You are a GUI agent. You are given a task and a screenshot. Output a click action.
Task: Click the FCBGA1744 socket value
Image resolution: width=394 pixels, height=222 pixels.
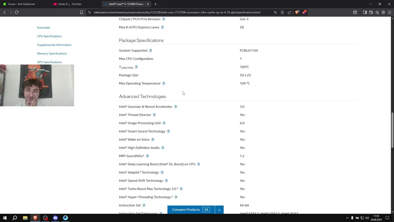click(249, 51)
